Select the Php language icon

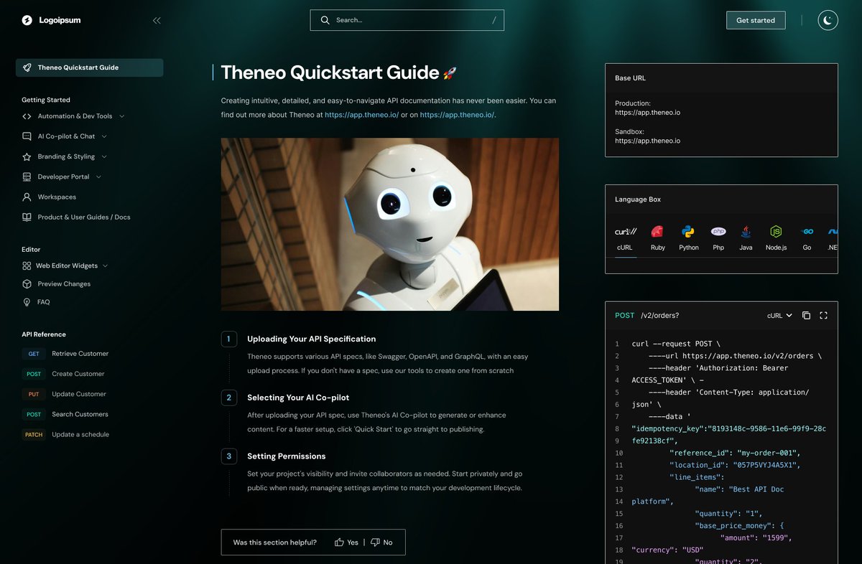tap(718, 232)
